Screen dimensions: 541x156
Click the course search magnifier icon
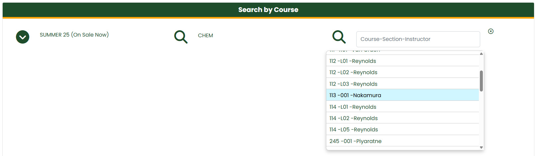pyautogui.click(x=339, y=37)
